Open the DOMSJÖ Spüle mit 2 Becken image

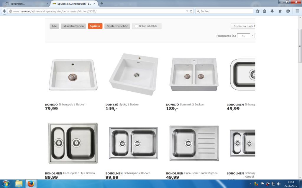(194, 74)
